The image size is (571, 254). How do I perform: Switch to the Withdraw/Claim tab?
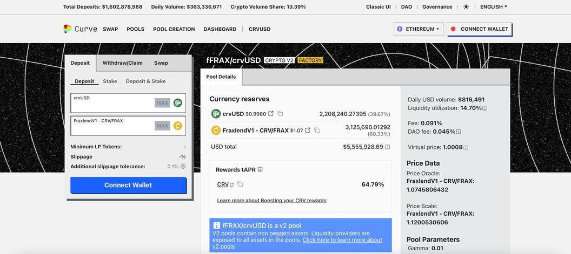click(x=122, y=63)
